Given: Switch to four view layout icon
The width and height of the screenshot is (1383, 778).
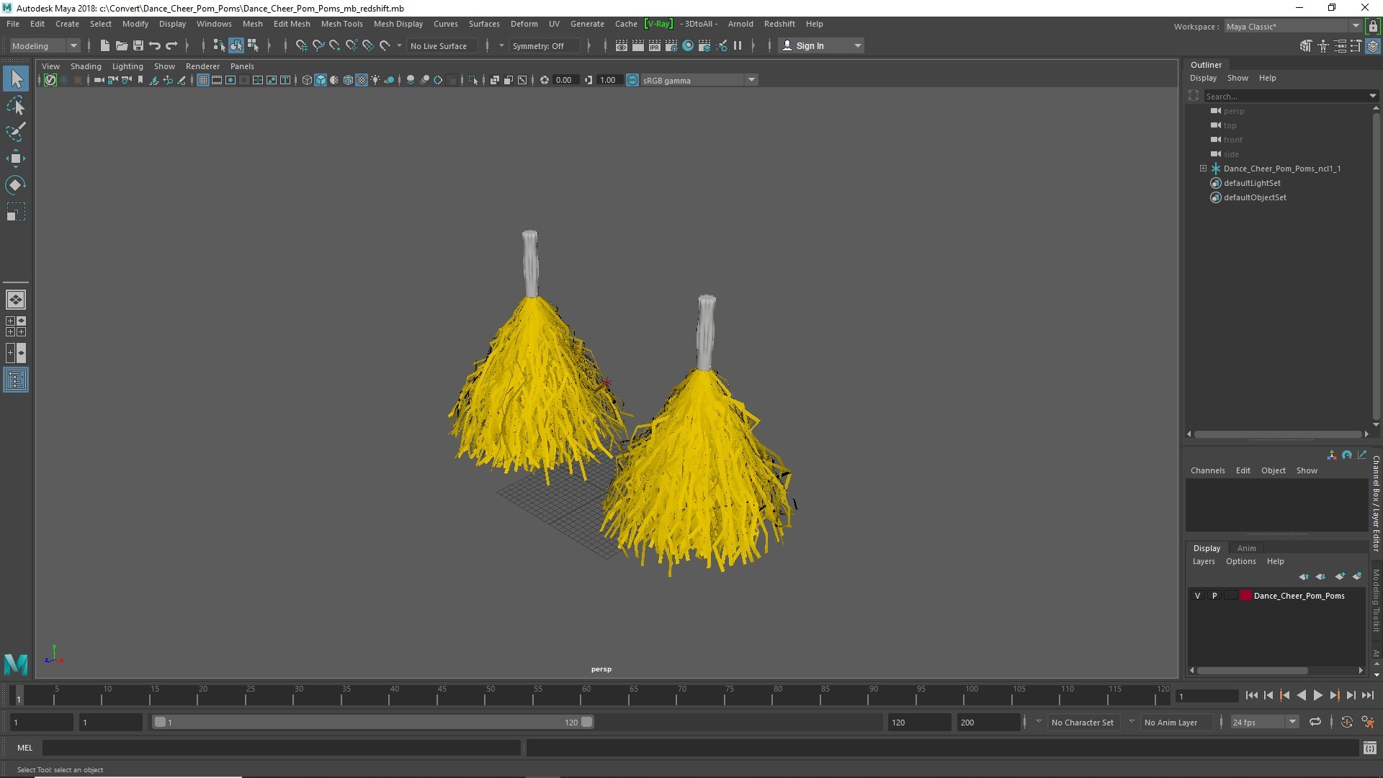Looking at the screenshot, I should (x=16, y=326).
